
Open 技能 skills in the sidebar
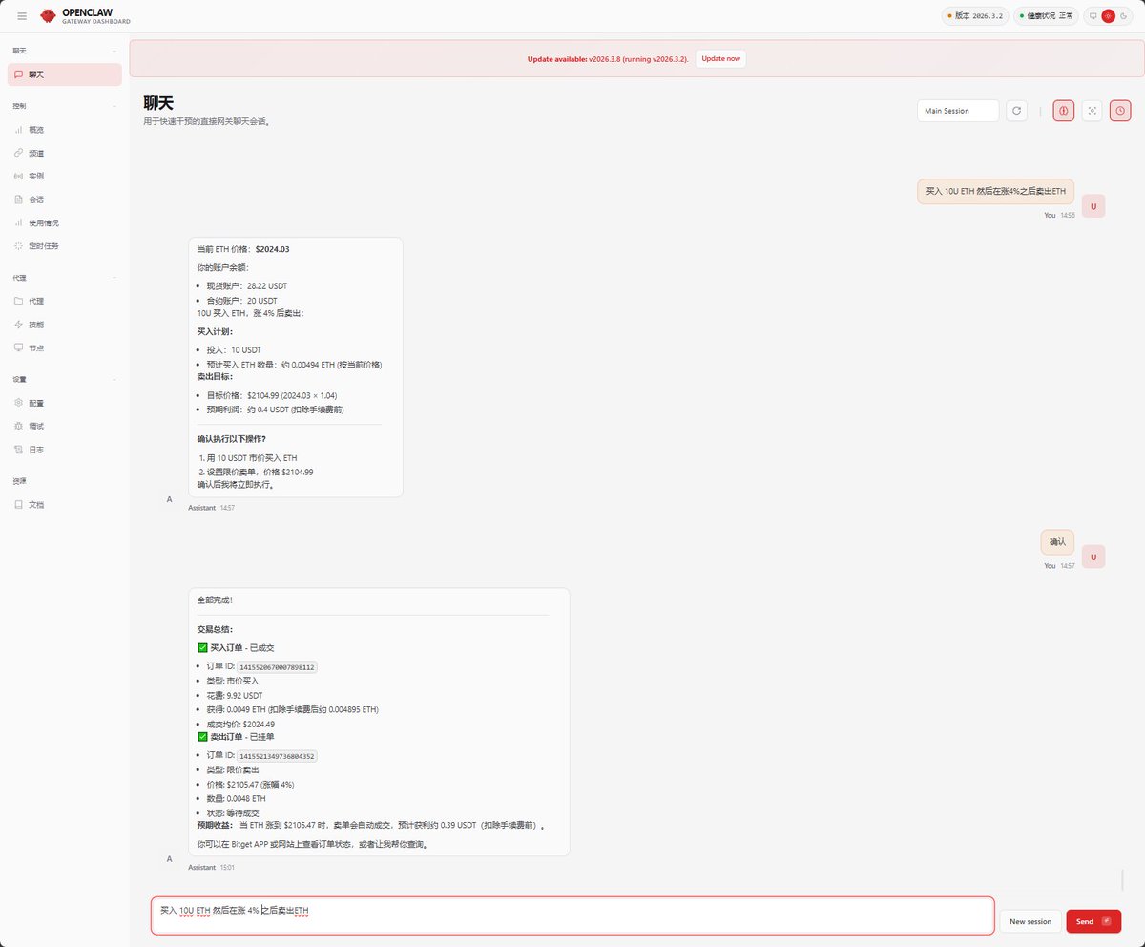tap(64, 325)
